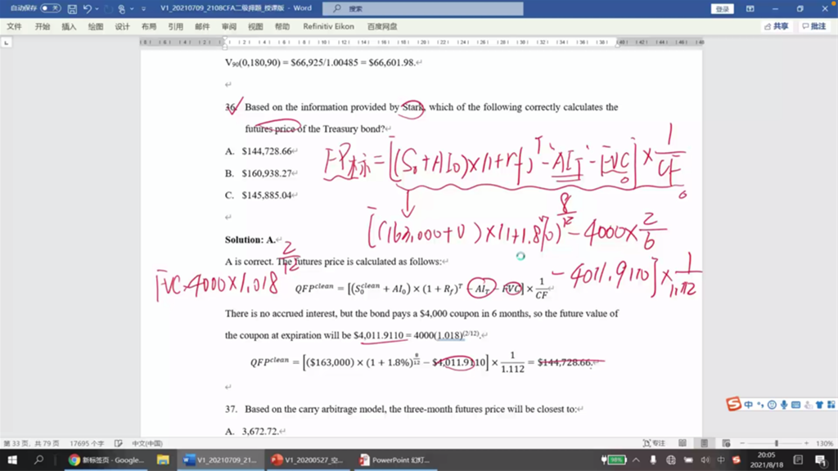The image size is (838, 471).
Task: Switch to Web Layout view icon
Action: [726, 443]
